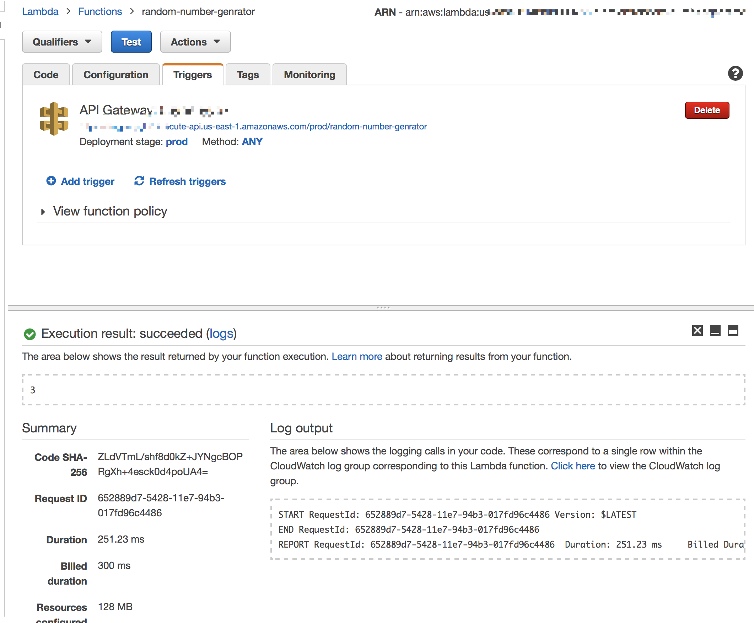The height and width of the screenshot is (623, 754).
Task: Select the Monitoring tab
Action: (309, 75)
